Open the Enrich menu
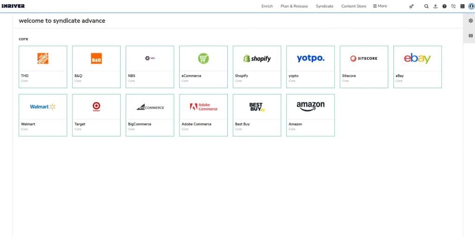This screenshot has height=237, width=475. tap(267, 6)
